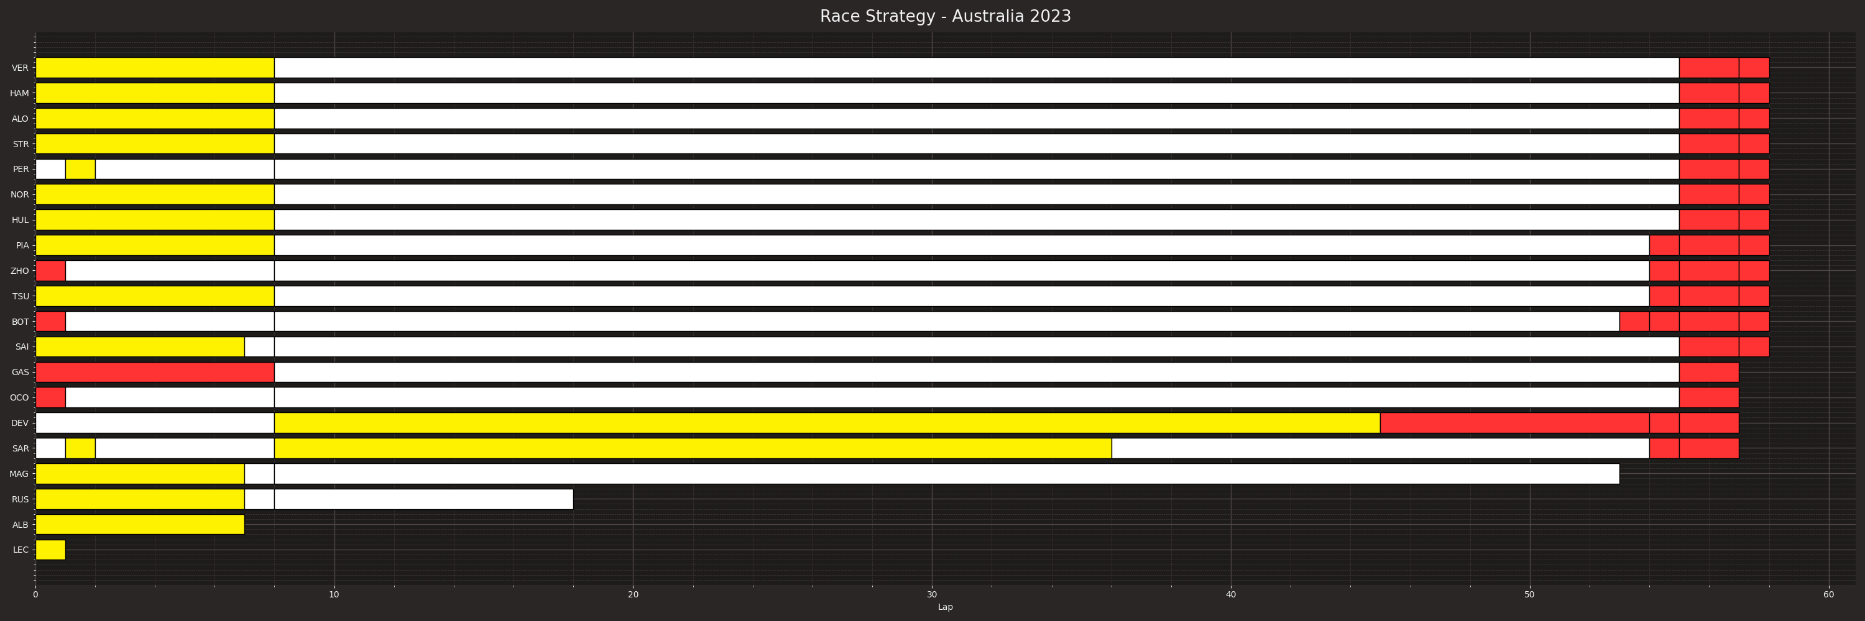Click the "Lap" x-axis label
Viewport: 1865px width, 621px height.
946,607
